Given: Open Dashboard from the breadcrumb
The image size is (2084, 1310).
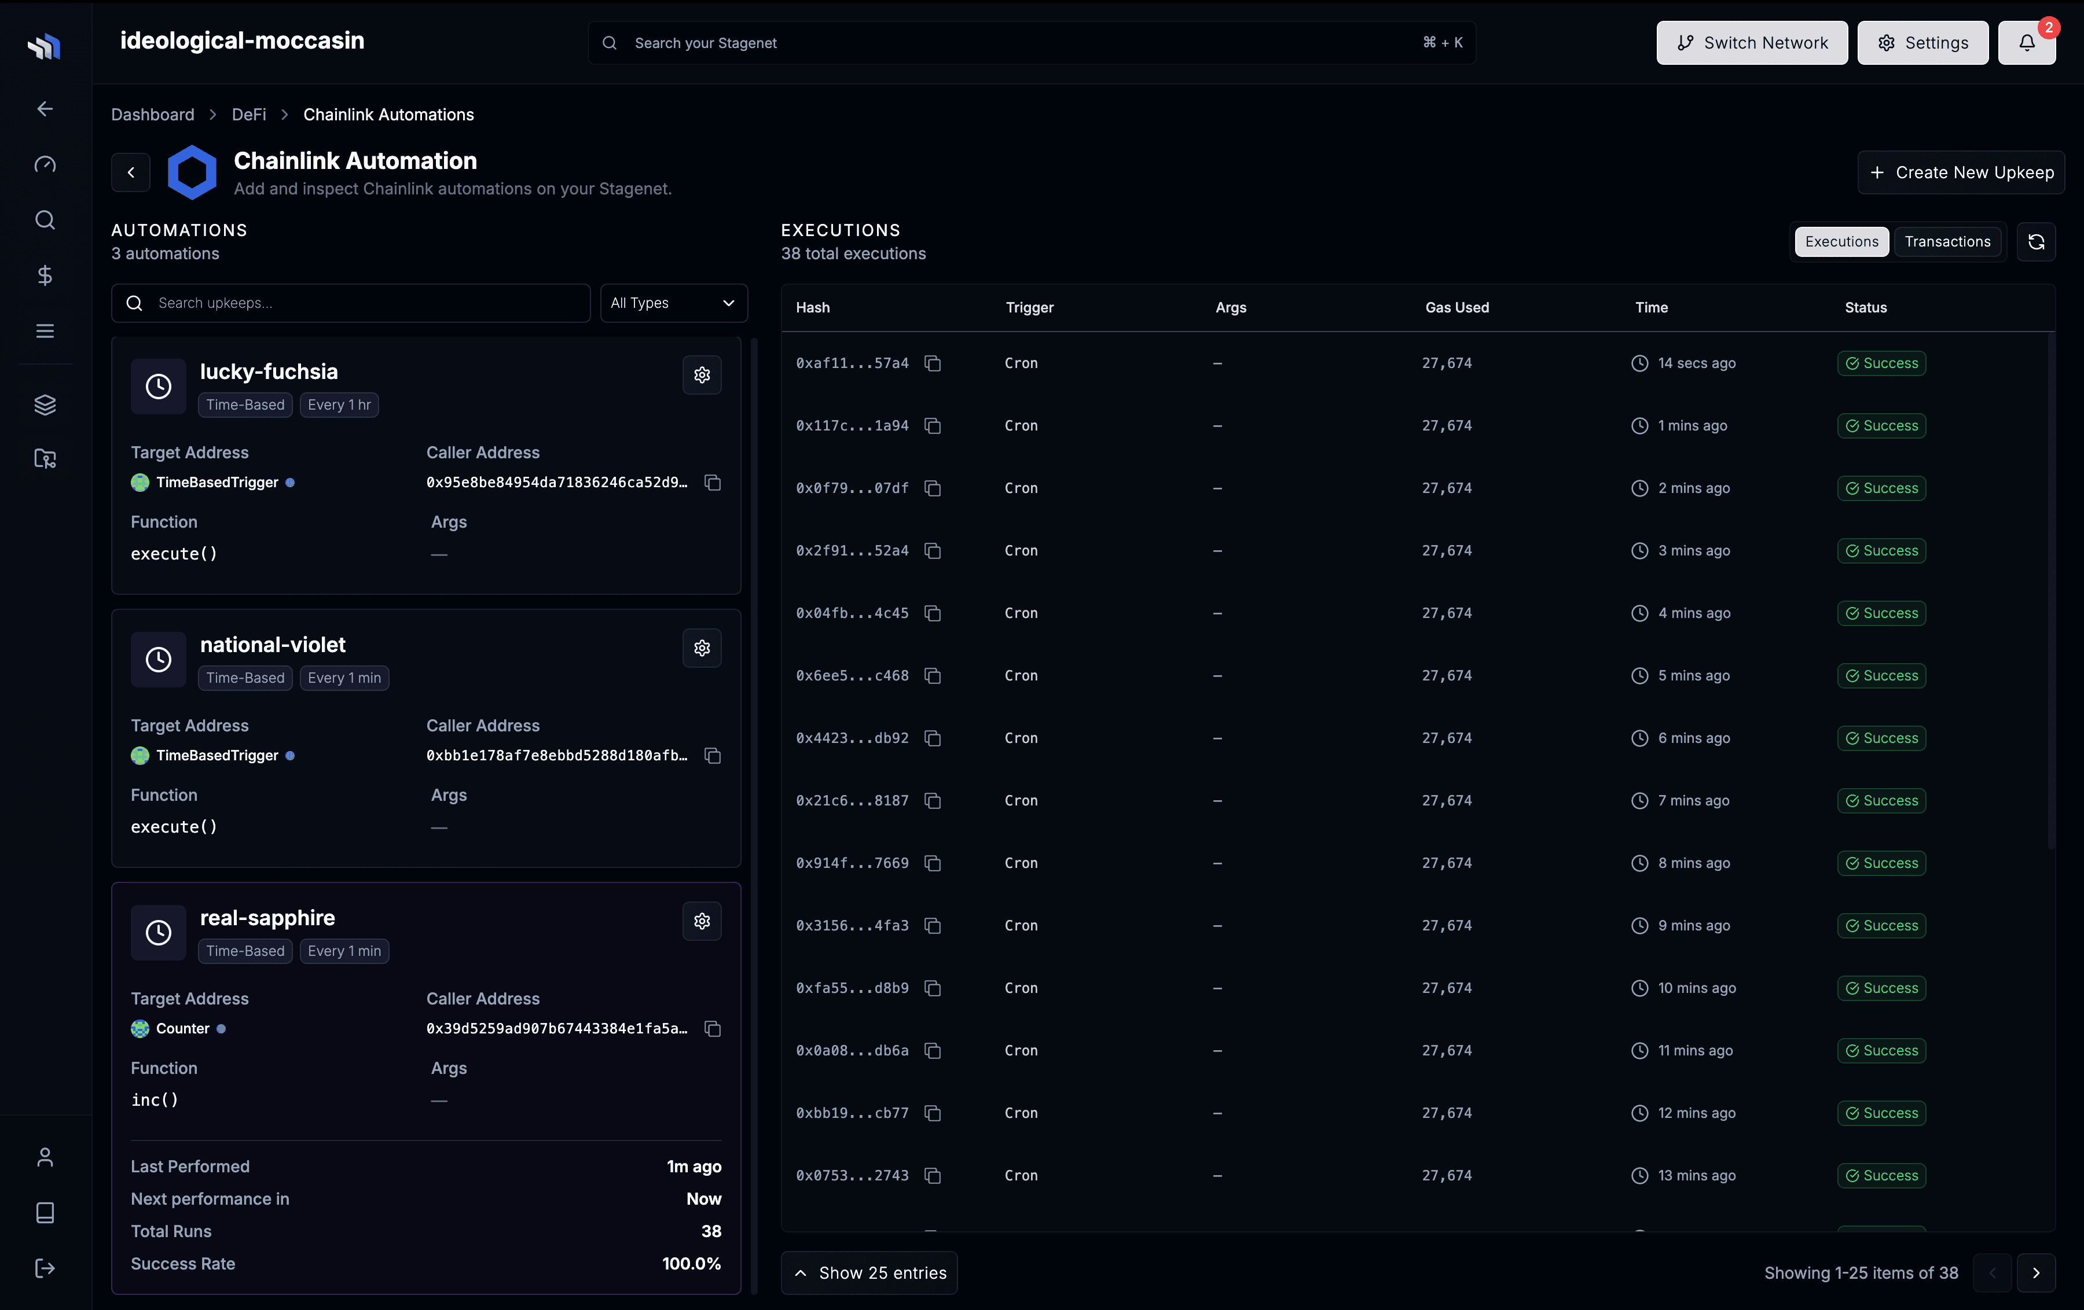Looking at the screenshot, I should click(152, 114).
